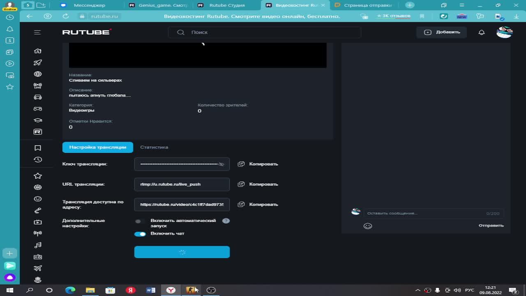Open the TV icon category in sidebar

(x=38, y=222)
